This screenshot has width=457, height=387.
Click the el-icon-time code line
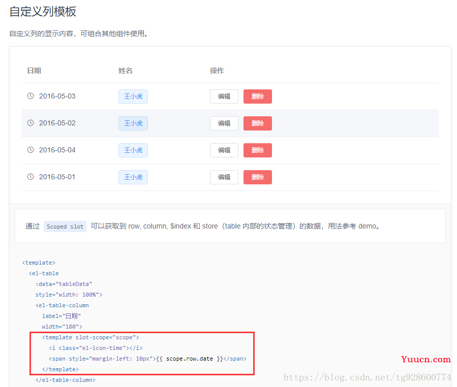click(x=96, y=348)
